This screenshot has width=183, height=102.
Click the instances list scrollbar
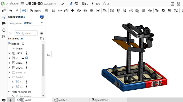(43, 60)
